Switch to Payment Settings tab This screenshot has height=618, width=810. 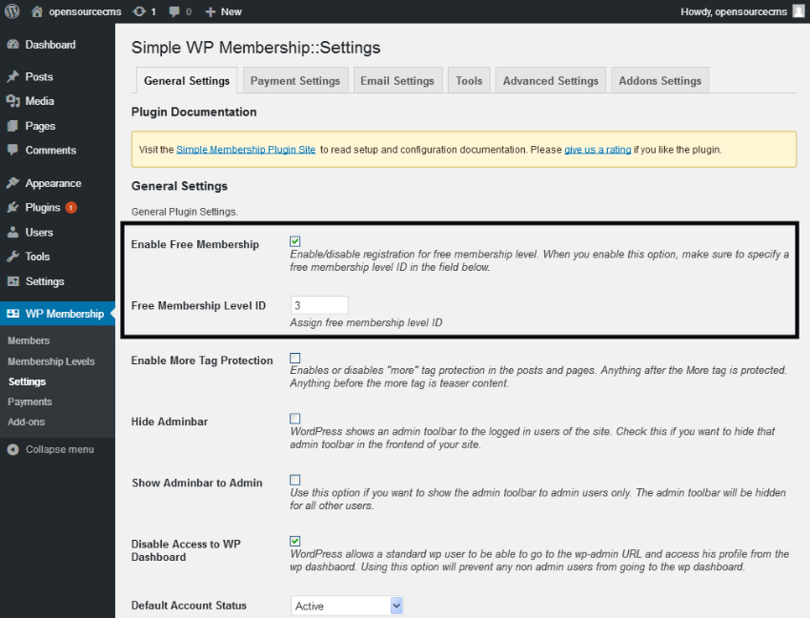tap(295, 81)
